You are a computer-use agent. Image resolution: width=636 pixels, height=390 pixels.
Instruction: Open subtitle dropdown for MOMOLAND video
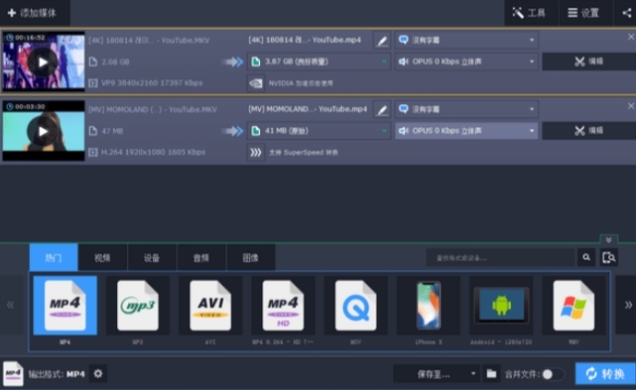[x=466, y=109]
